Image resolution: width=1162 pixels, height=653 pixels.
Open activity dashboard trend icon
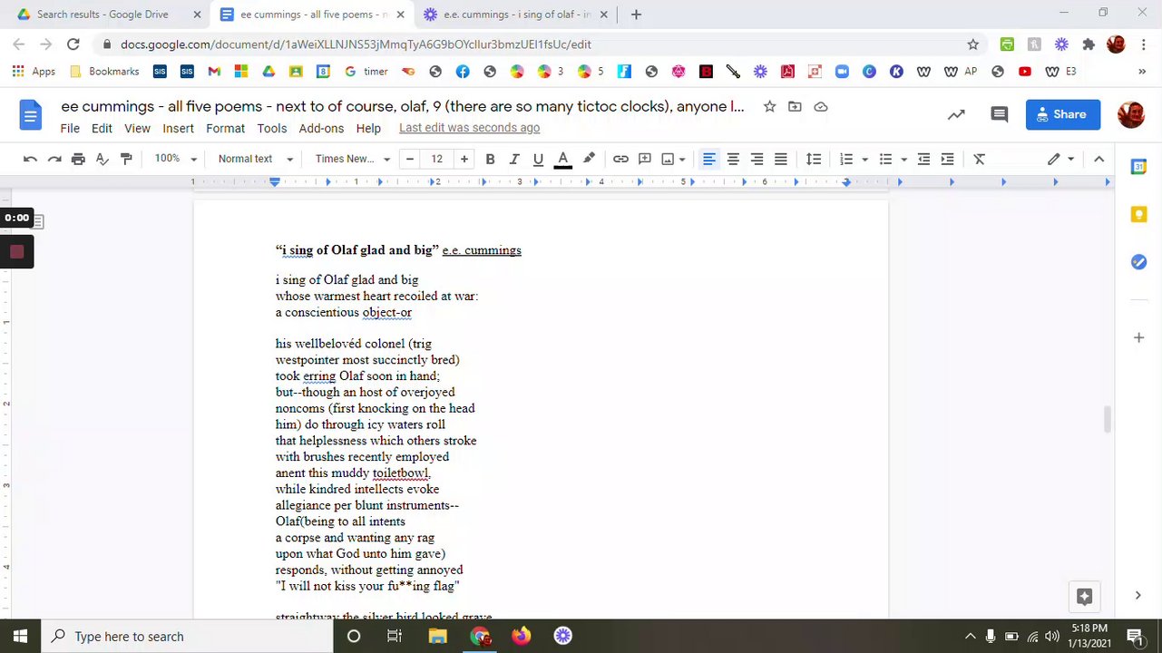point(956,114)
